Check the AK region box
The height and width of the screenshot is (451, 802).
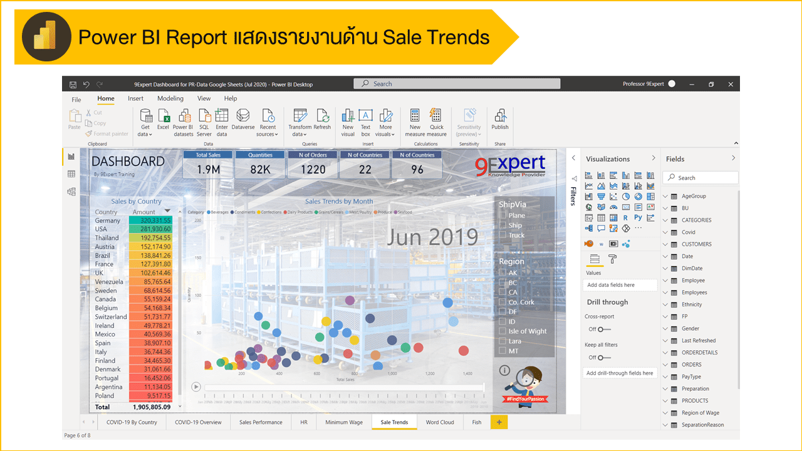[x=503, y=273]
